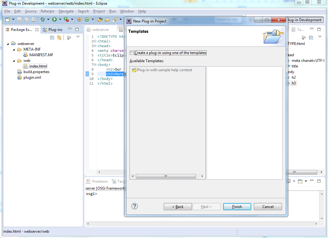328x238 pixels.
Task: Switch to the Problems tab
Action: [97, 181]
